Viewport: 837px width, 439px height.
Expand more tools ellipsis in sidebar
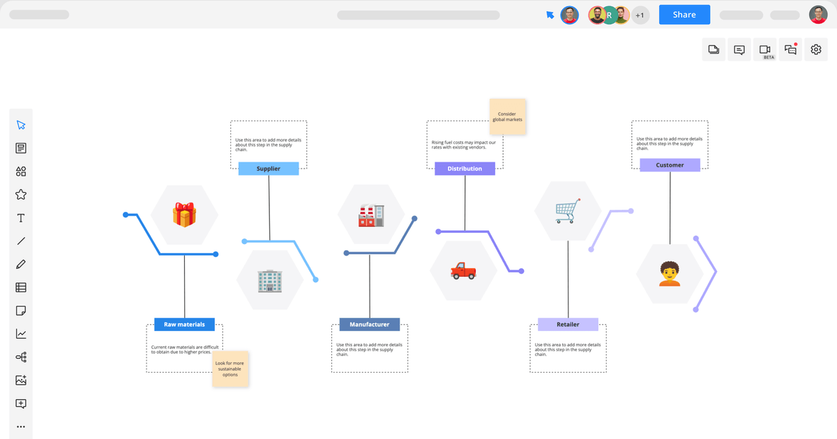(21, 426)
